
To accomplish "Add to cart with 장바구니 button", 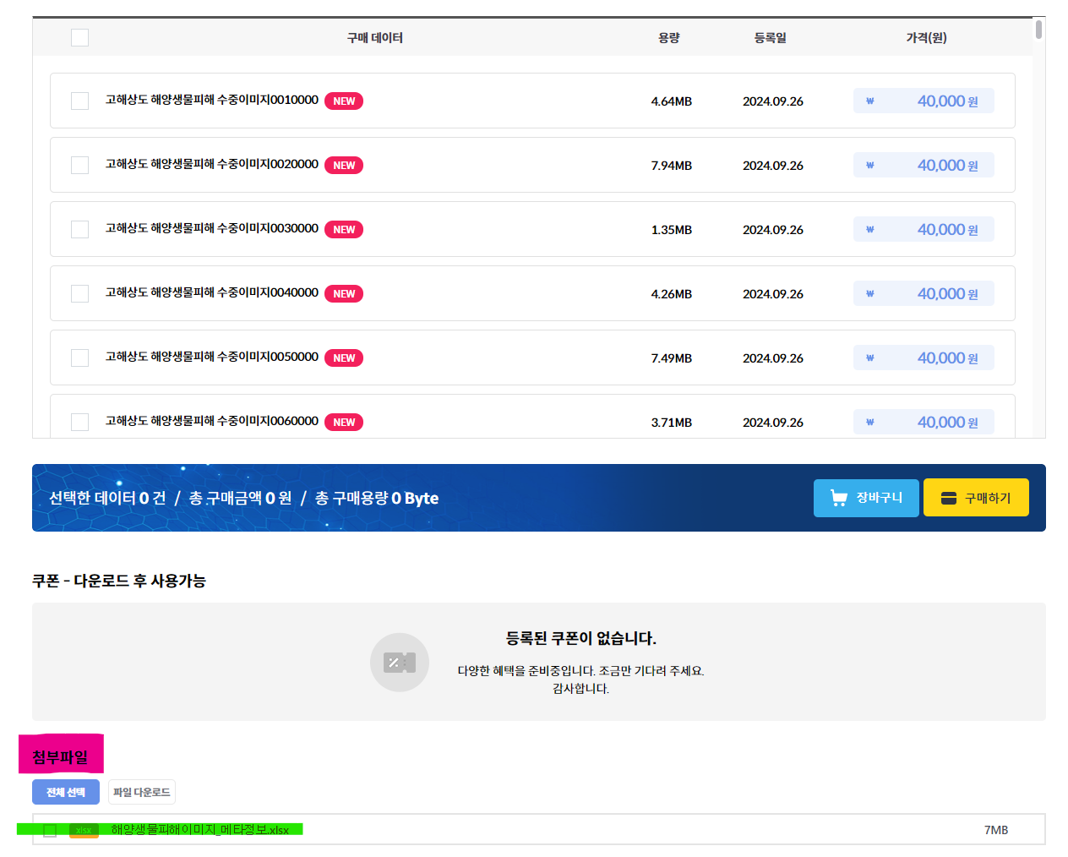I will [x=866, y=498].
